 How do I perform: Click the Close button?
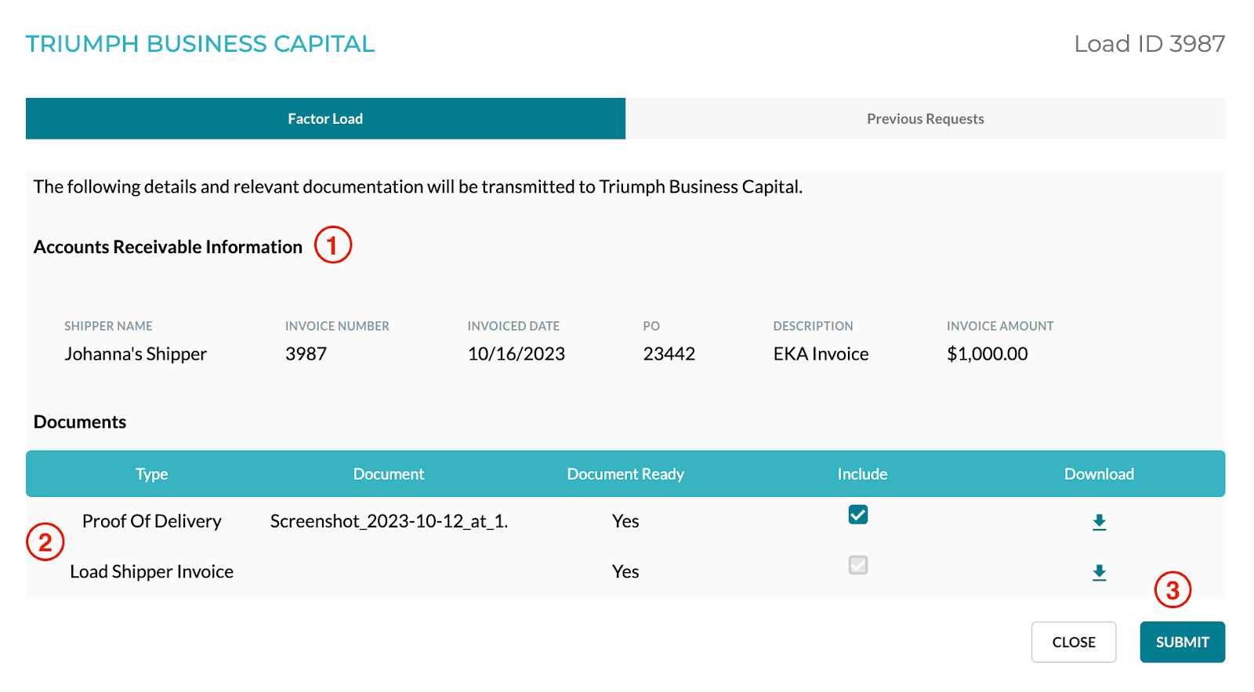[x=1073, y=642]
